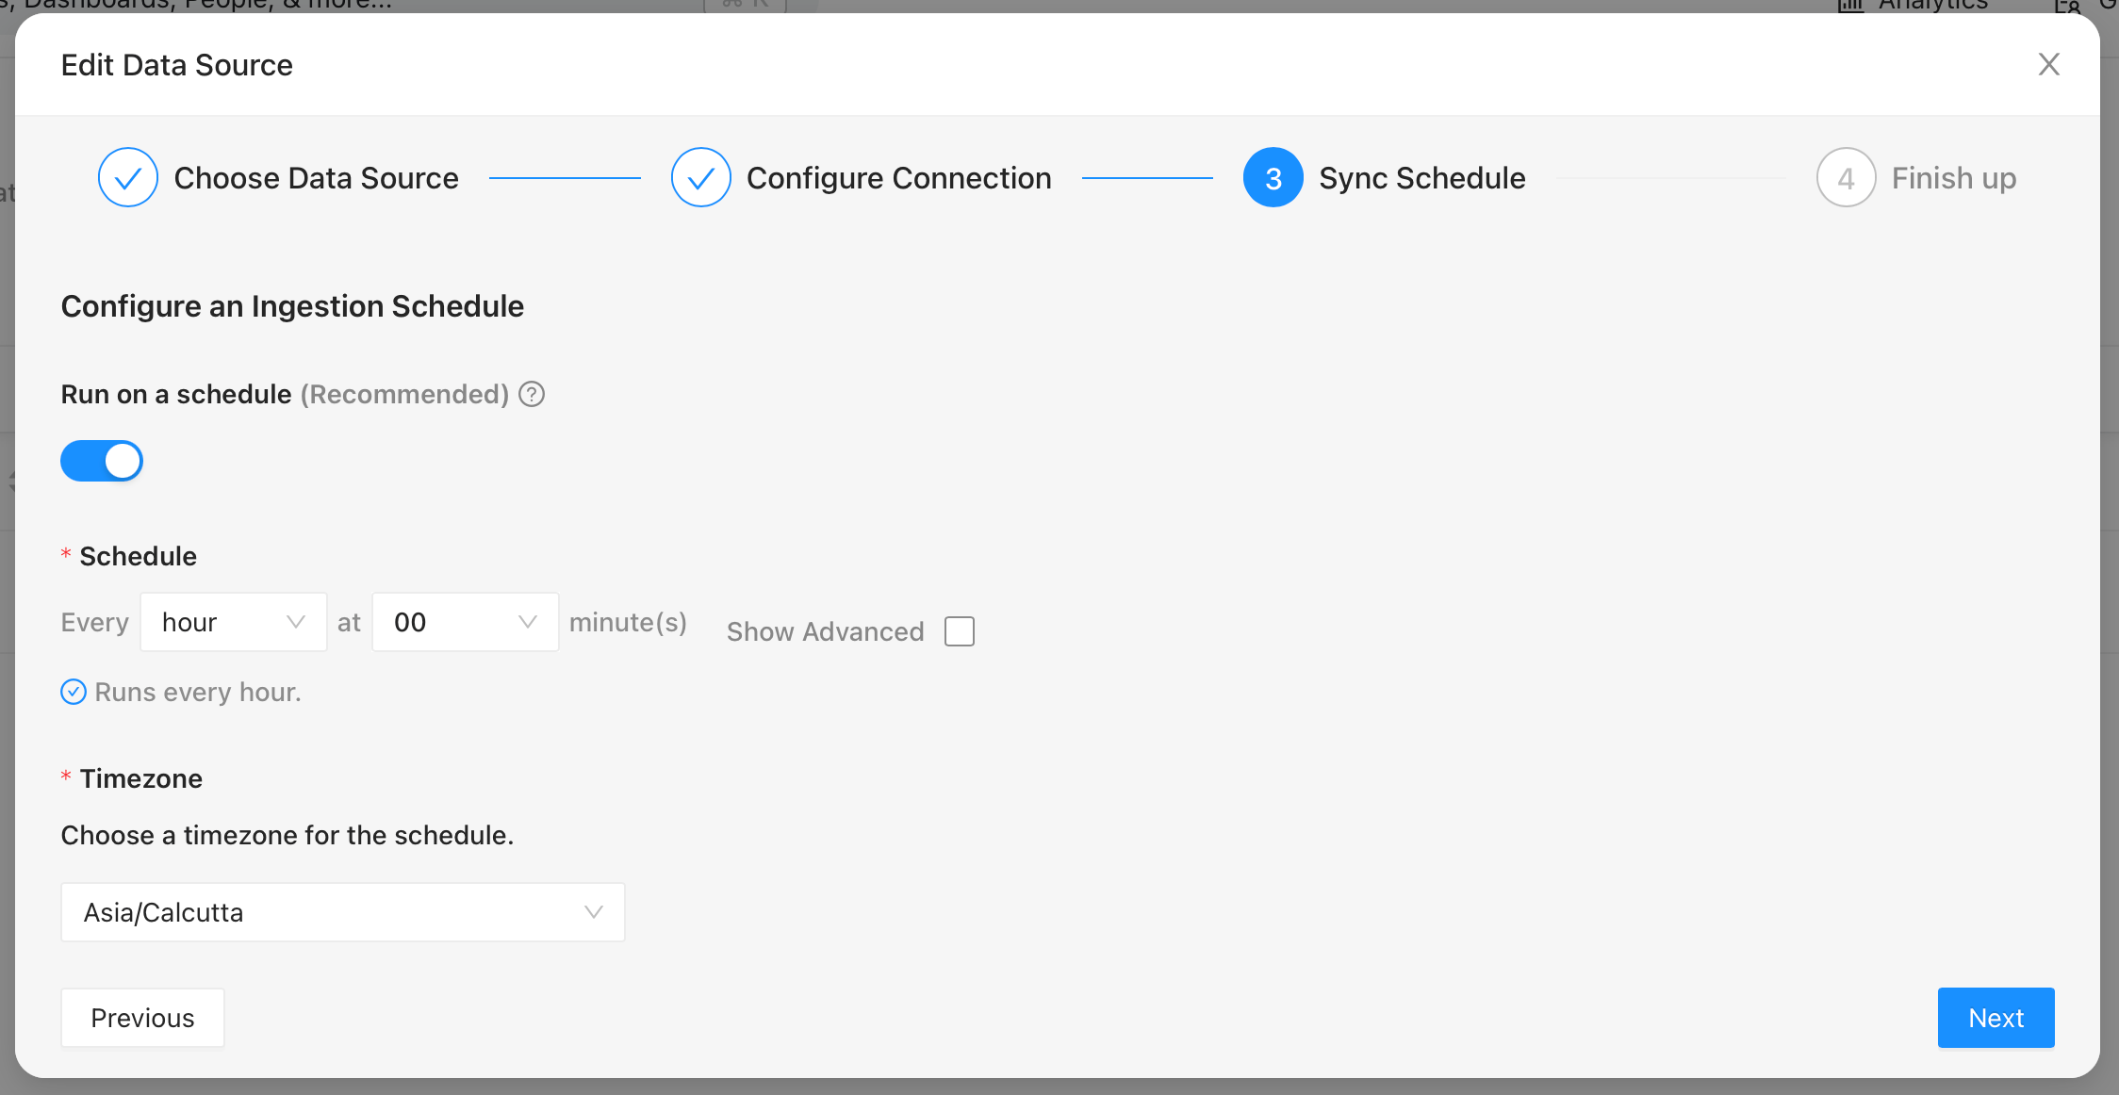This screenshot has width=2119, height=1095.
Task: Jump to the Configure Connection step
Action: [898, 177]
